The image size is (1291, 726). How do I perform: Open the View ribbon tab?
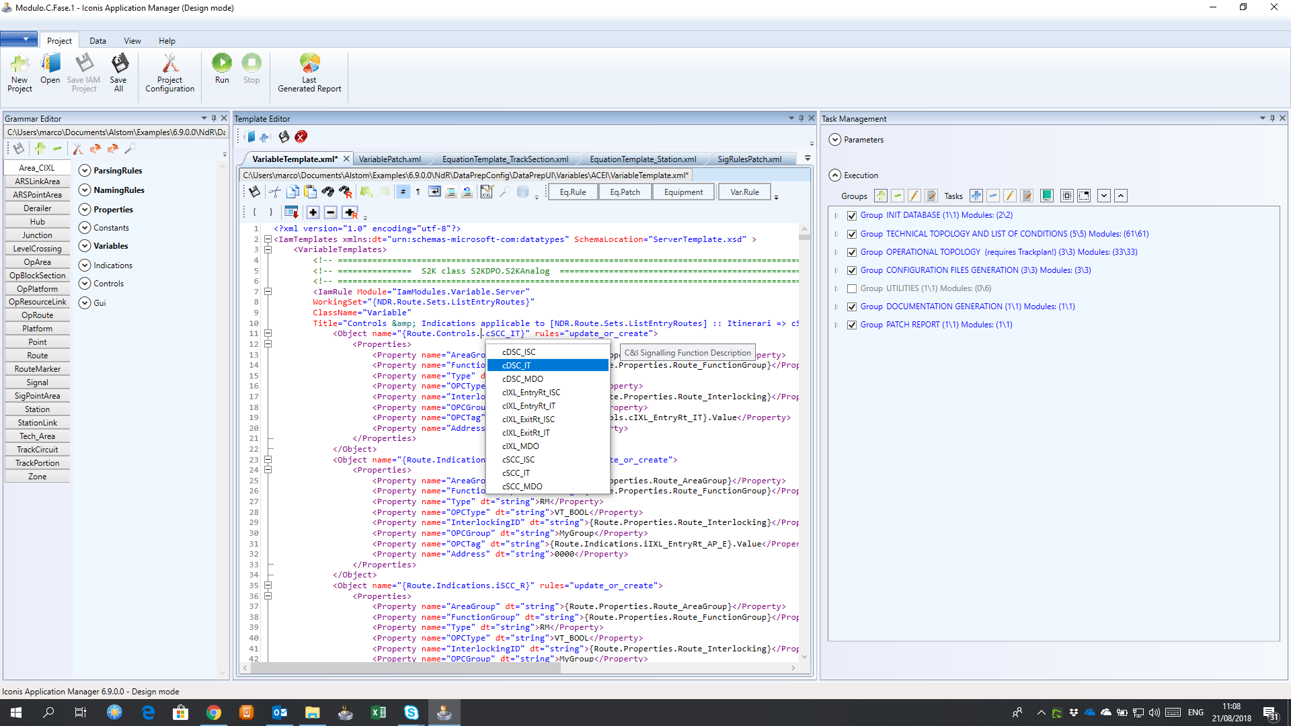click(x=132, y=40)
